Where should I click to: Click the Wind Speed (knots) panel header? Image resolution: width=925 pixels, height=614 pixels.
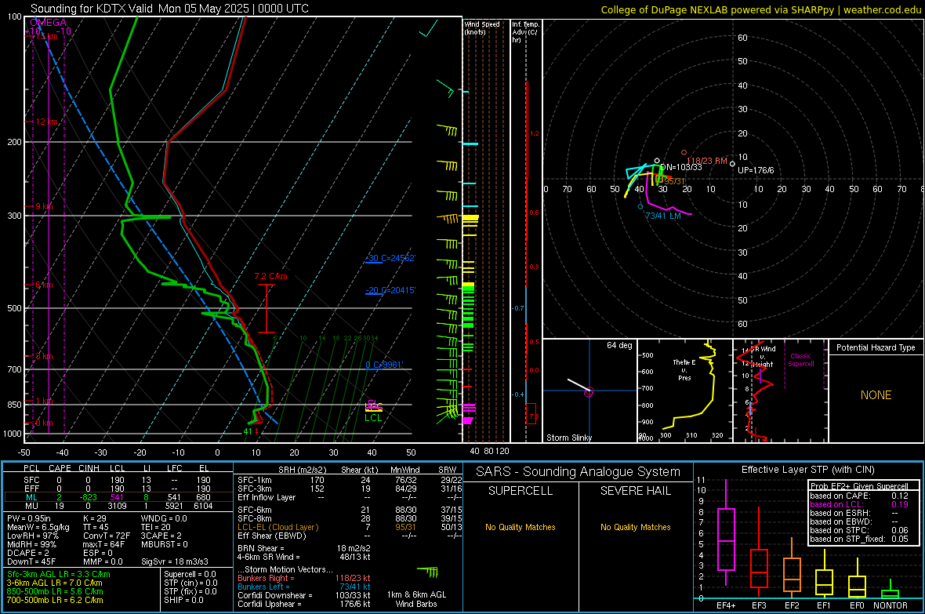482,27
